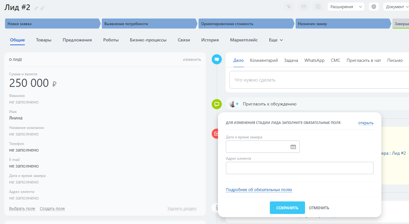Click the red task timeline icon
The image size is (409, 224).
point(216,134)
